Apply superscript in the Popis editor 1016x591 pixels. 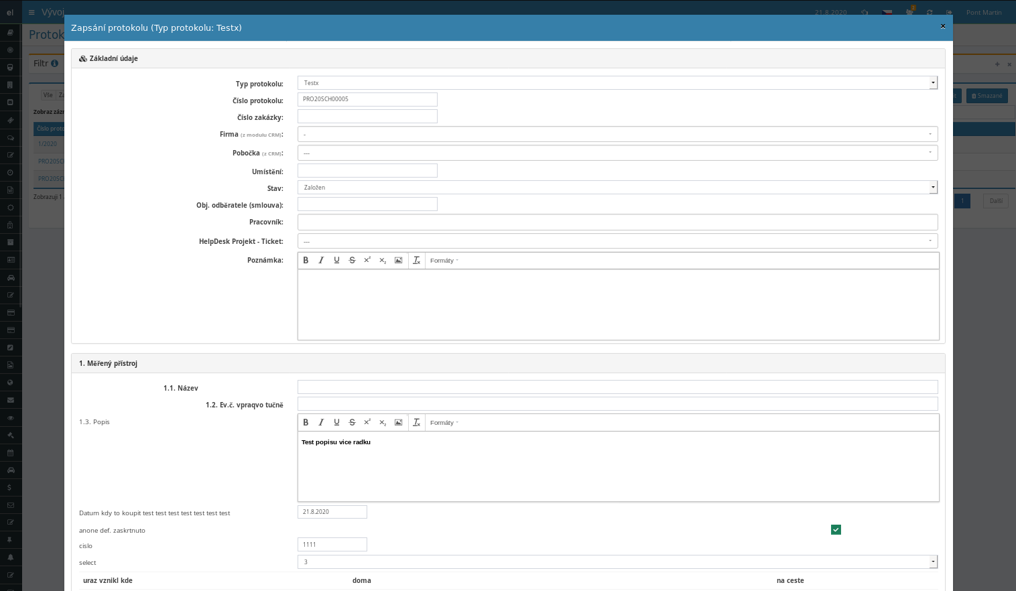tap(367, 423)
